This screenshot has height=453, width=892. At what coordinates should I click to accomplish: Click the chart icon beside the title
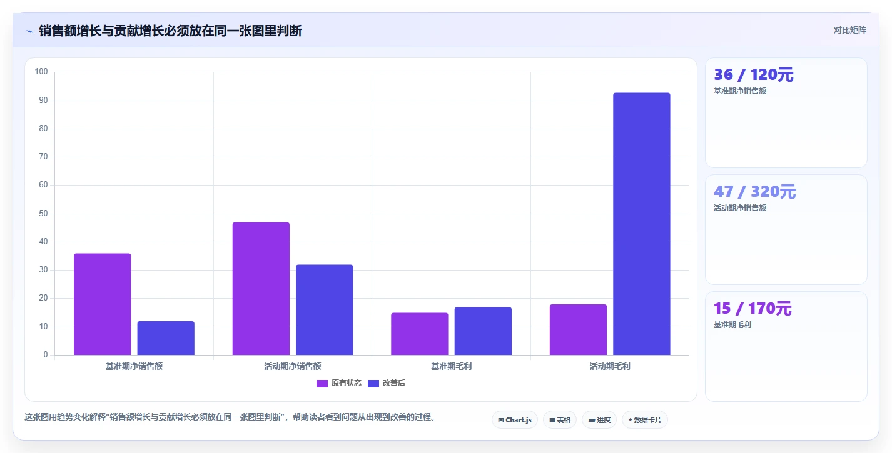pos(29,31)
